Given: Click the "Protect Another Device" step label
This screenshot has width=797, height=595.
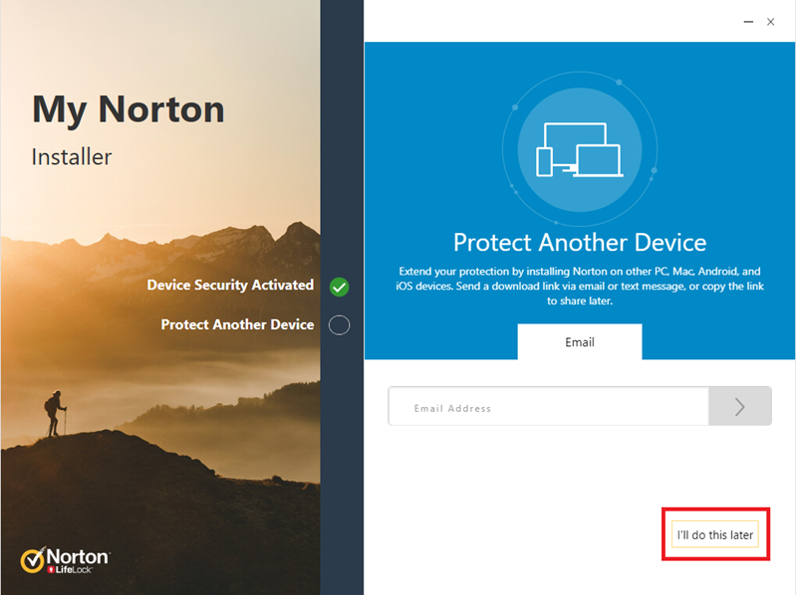Looking at the screenshot, I should coord(237,324).
